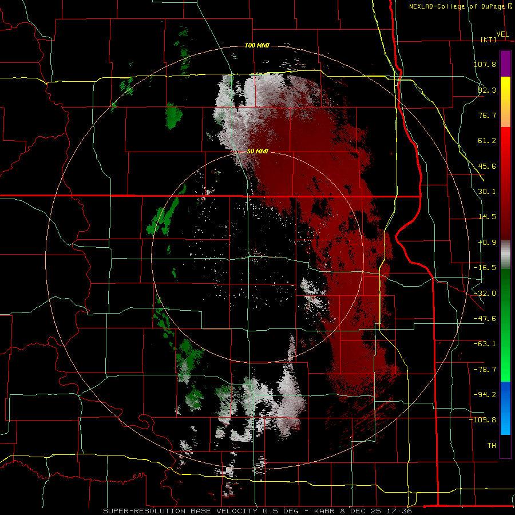
Task: Select the -32.0 scale value
Action: pyautogui.click(x=485, y=294)
